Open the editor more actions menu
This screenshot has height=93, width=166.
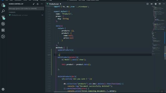tap(164, 4)
